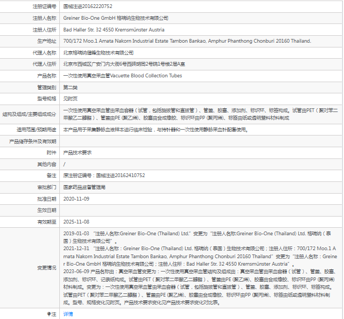Image resolution: width=344 pixels, height=319 pixels.
Task: Click the 管理类别 label
Action: pyautogui.click(x=46, y=87)
